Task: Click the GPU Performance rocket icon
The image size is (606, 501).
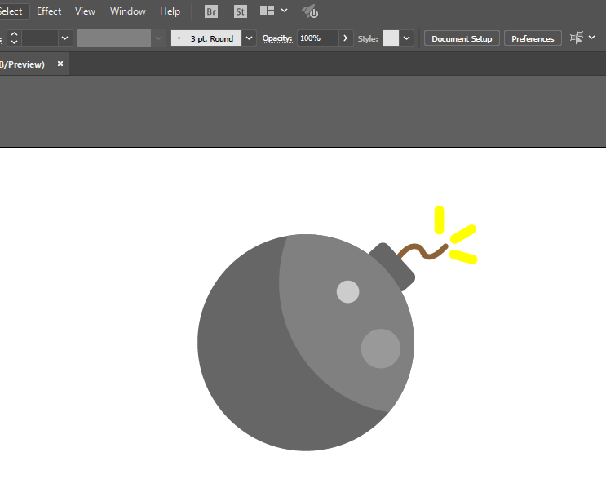Action: [x=310, y=11]
